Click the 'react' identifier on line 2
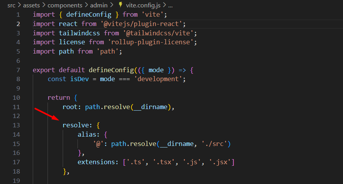The image size is (343, 184). coord(68,24)
